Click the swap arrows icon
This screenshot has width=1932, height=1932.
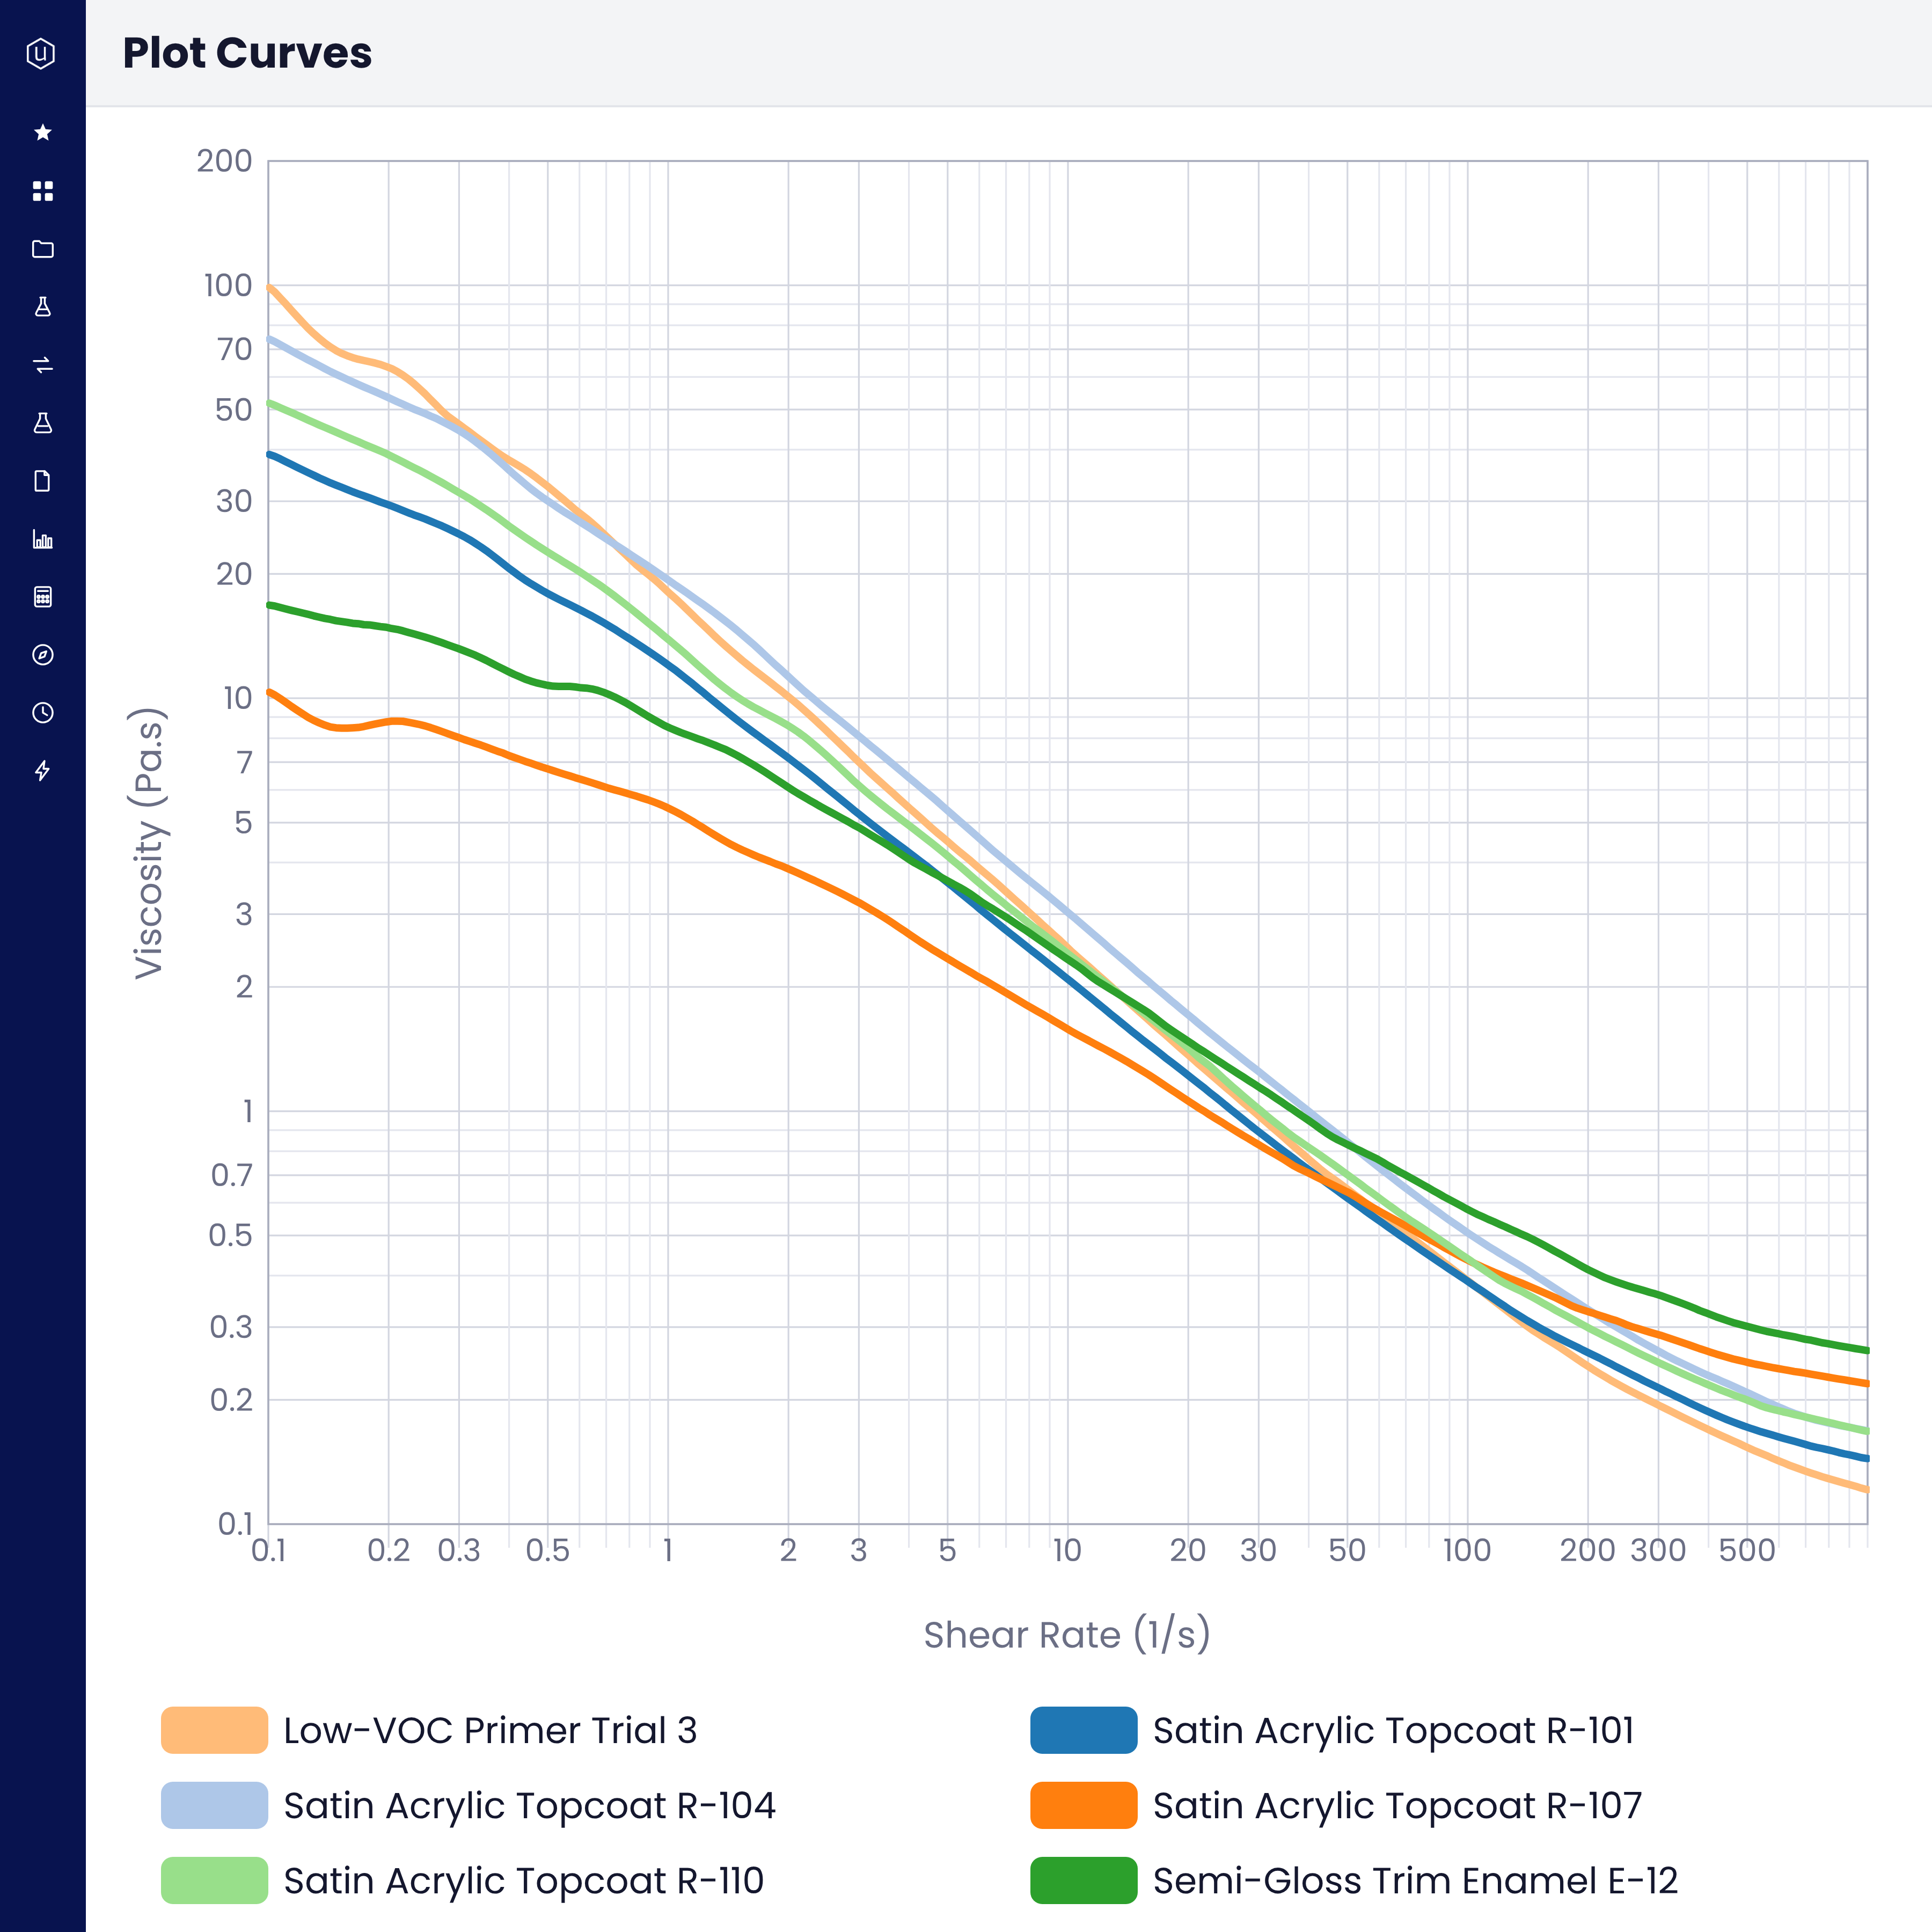click(x=42, y=365)
